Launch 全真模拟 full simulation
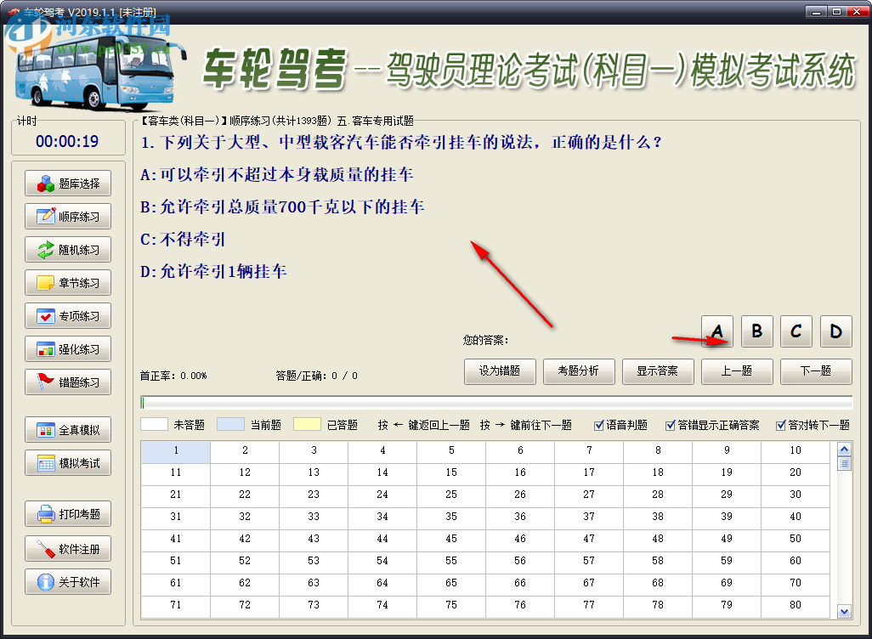The image size is (872, 639). point(68,430)
